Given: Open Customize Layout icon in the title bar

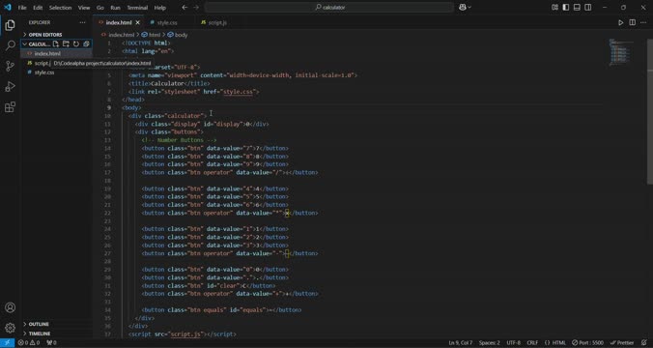Looking at the screenshot, I should [554, 7].
